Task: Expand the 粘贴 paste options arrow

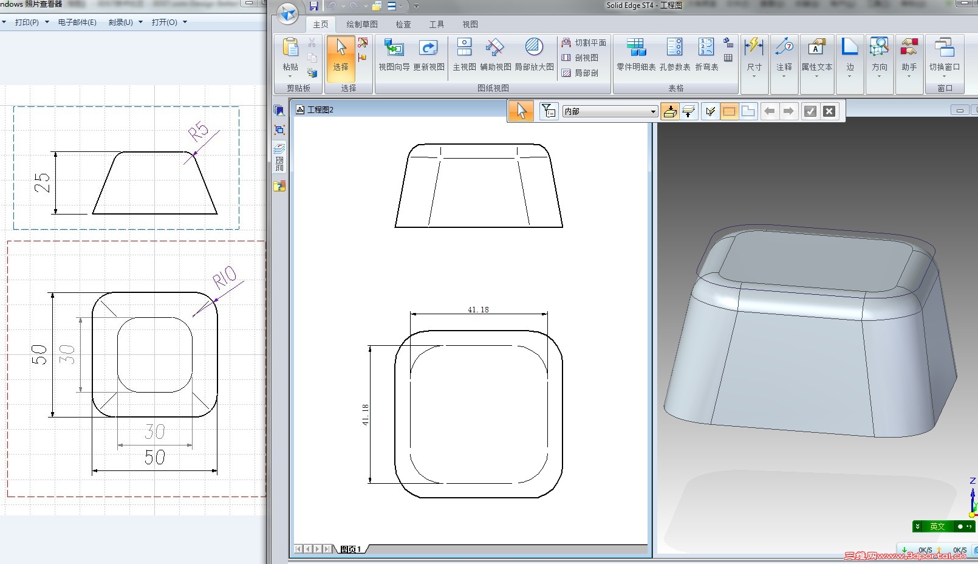Action: [x=290, y=77]
